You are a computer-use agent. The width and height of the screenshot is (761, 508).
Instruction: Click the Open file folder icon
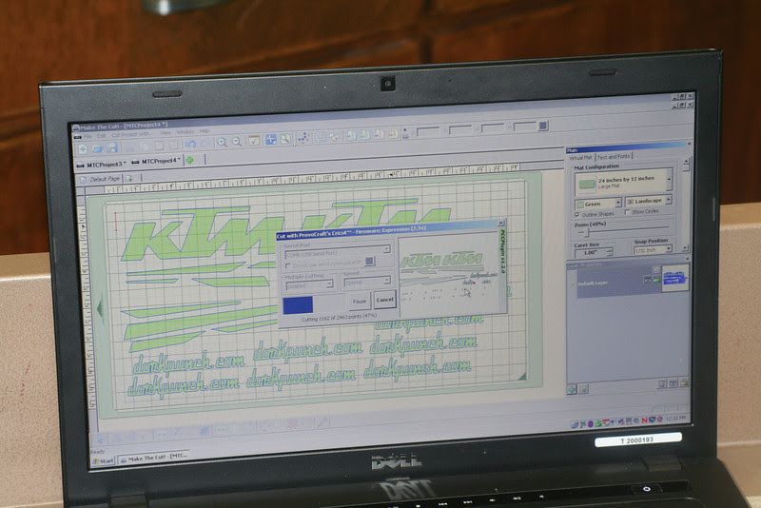[x=98, y=148]
